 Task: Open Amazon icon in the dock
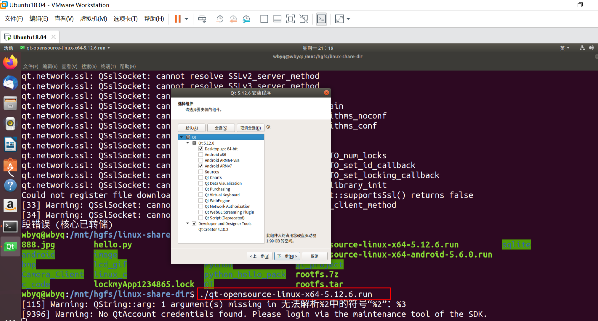click(10, 206)
